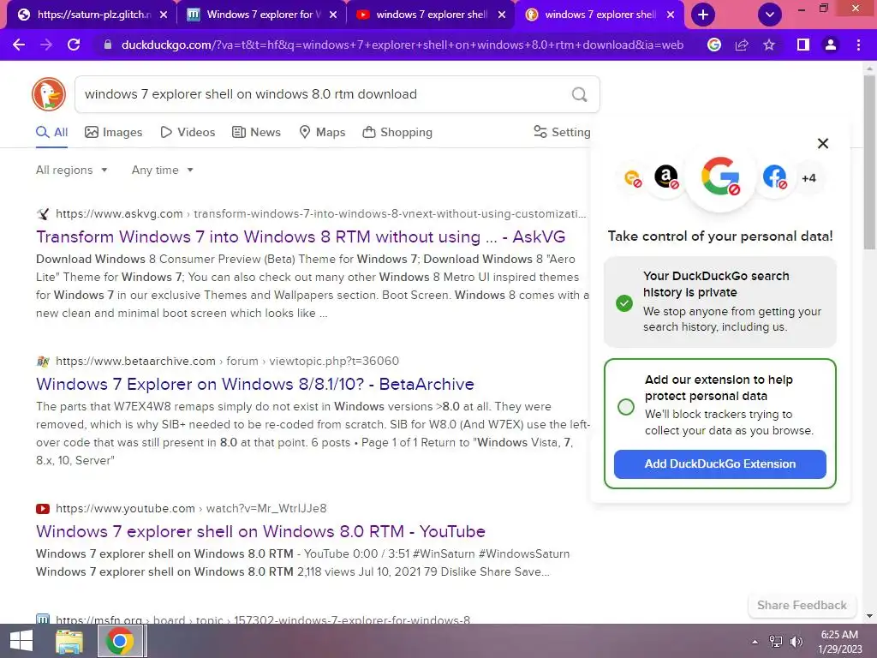
Task: Reload the current page
Action: pyautogui.click(x=74, y=45)
